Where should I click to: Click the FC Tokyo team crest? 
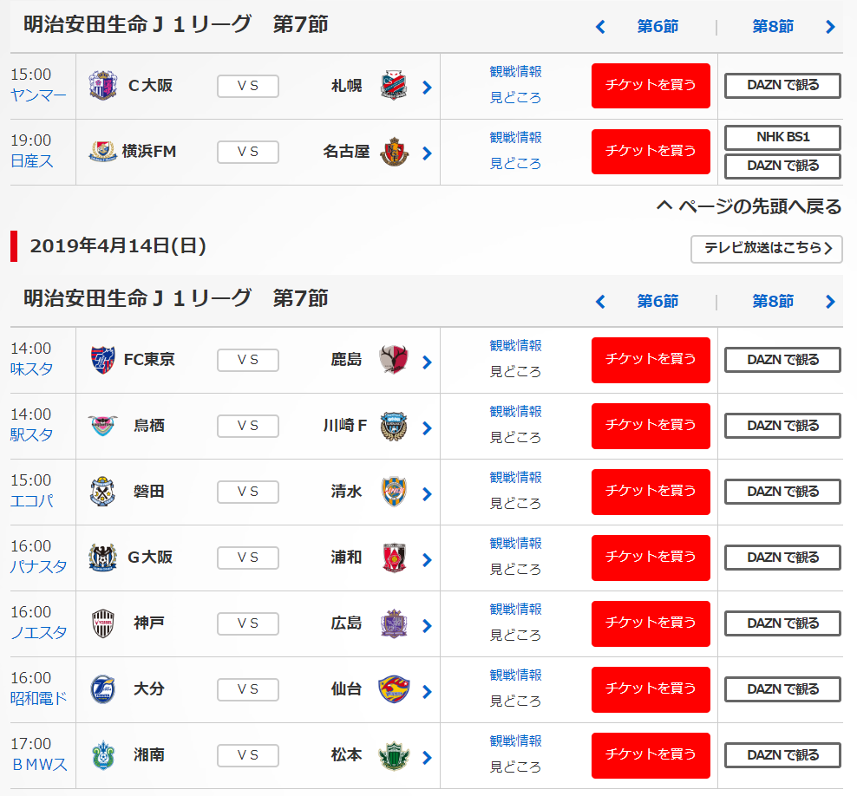click(101, 360)
